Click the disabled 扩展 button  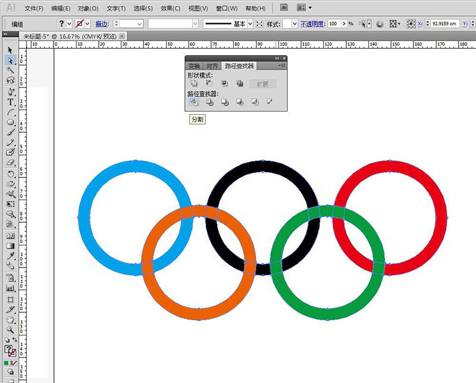pyautogui.click(x=262, y=84)
